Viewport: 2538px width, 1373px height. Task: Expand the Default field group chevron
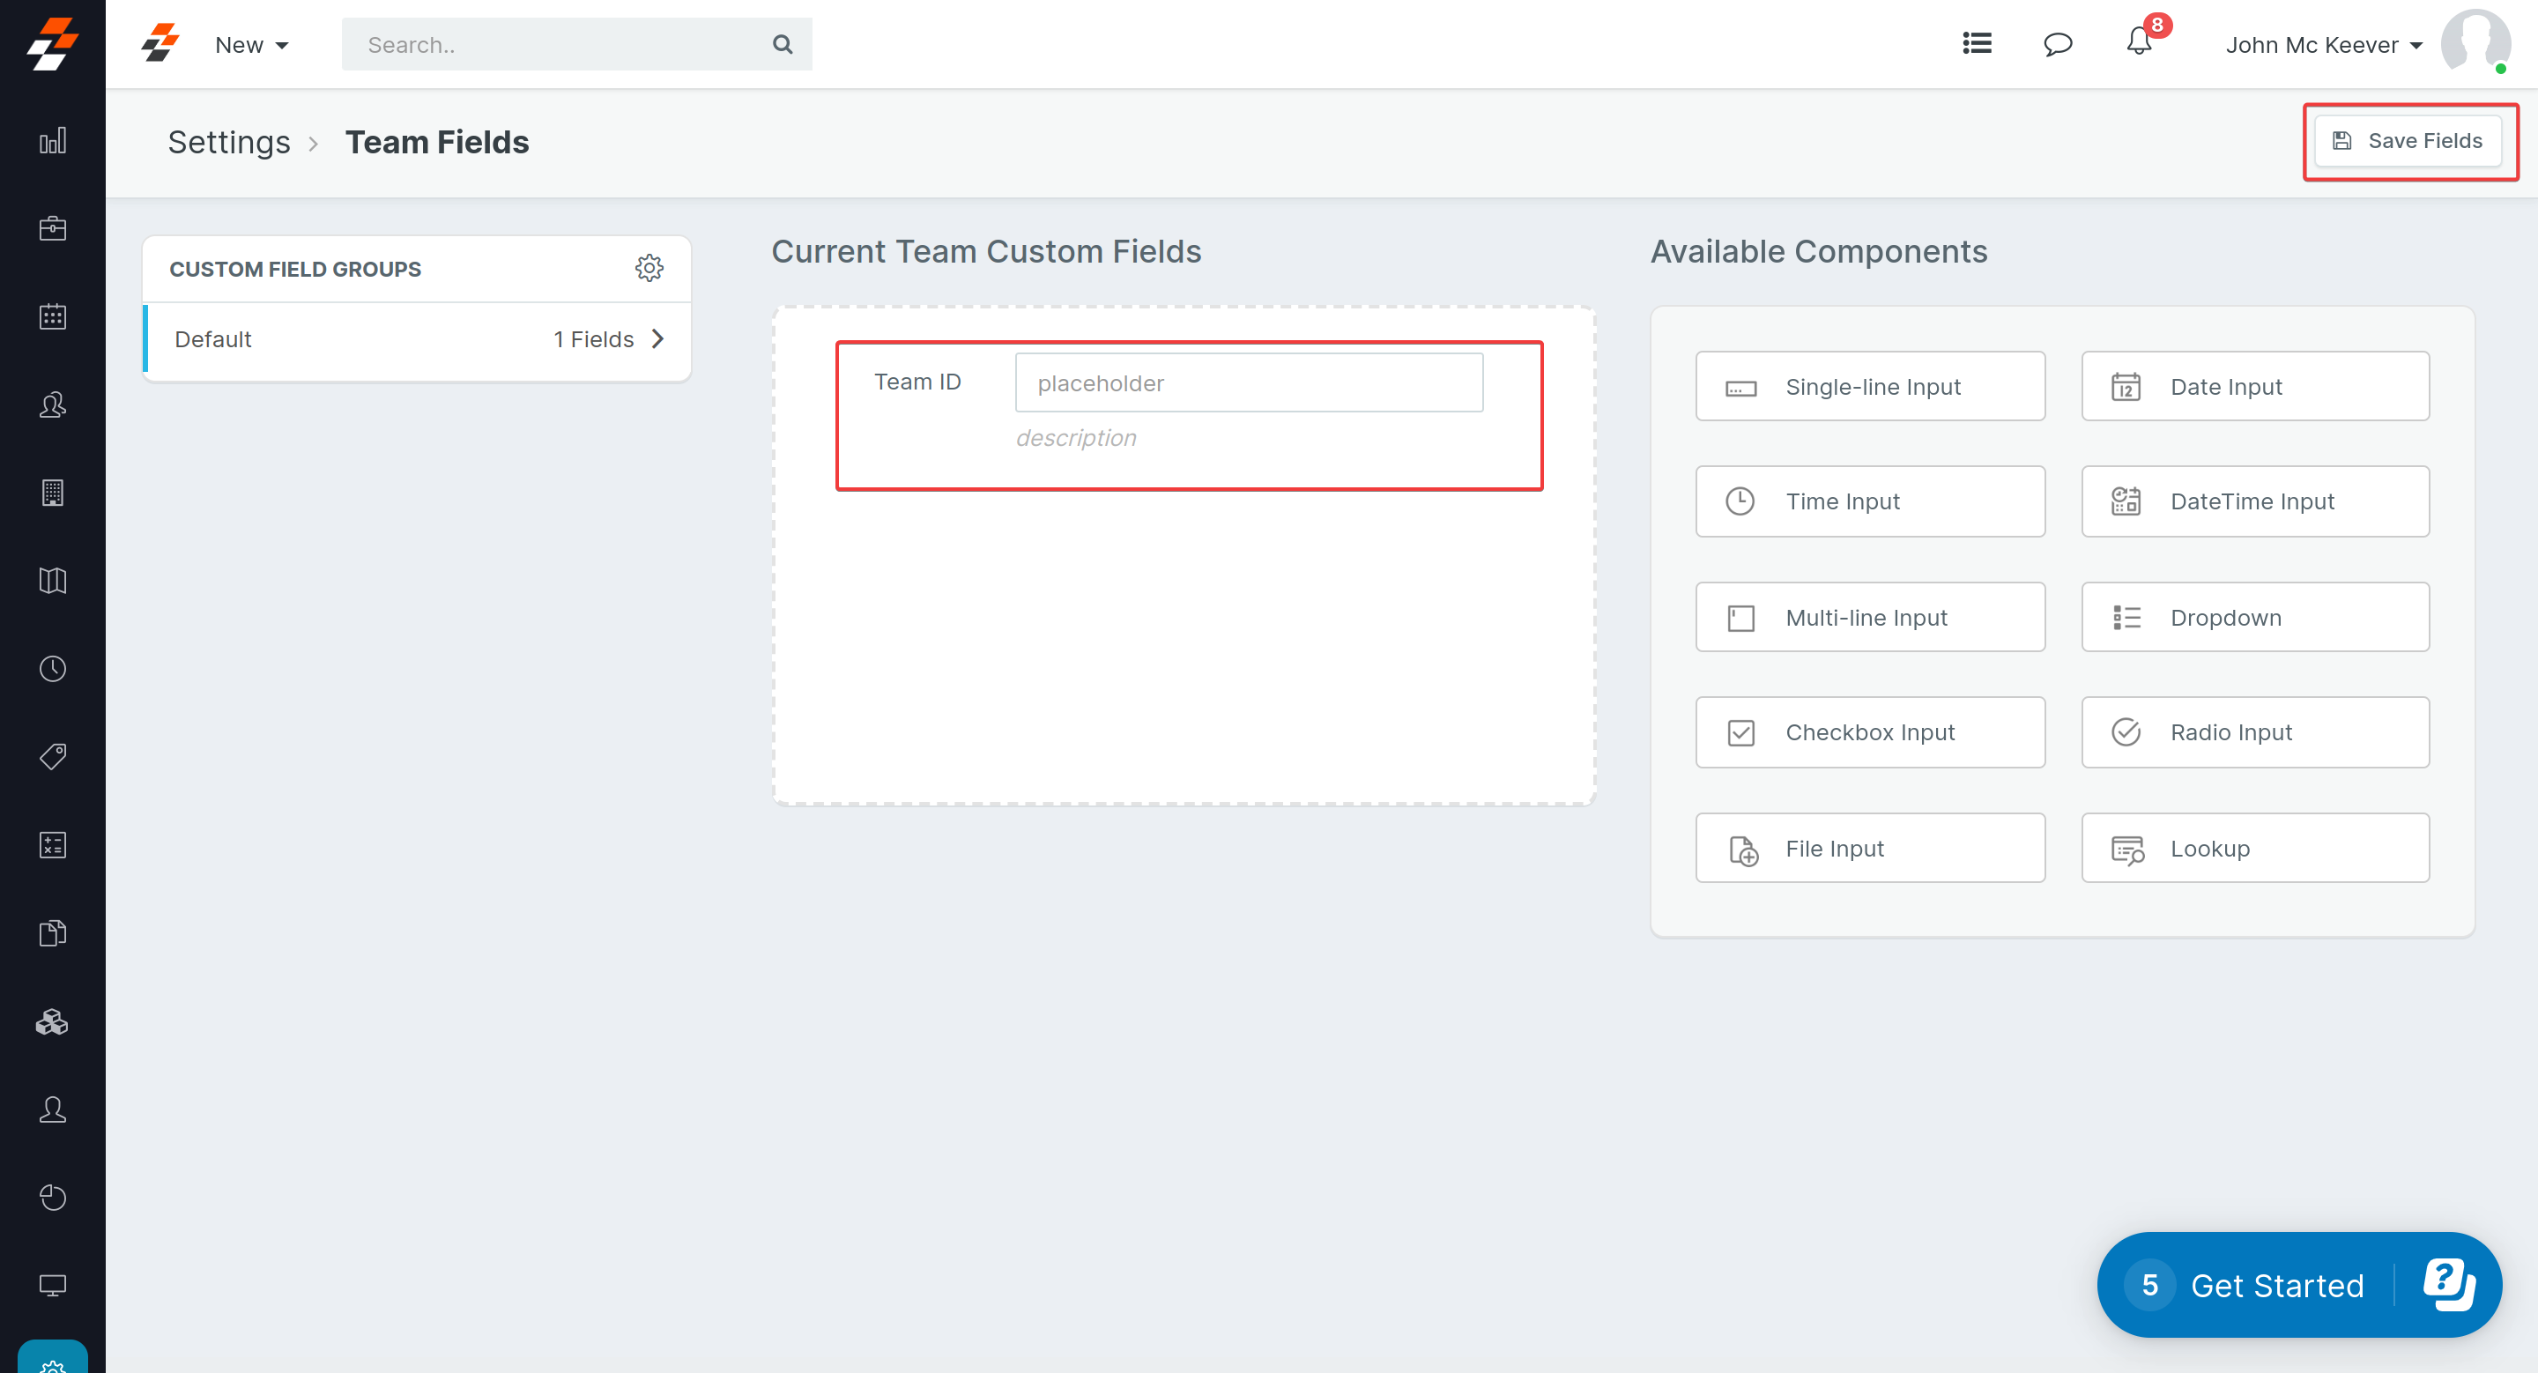pyautogui.click(x=657, y=338)
